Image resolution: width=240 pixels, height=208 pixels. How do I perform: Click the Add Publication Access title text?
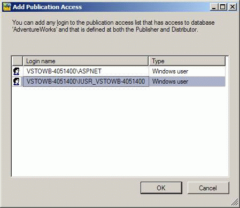coord(47,7)
